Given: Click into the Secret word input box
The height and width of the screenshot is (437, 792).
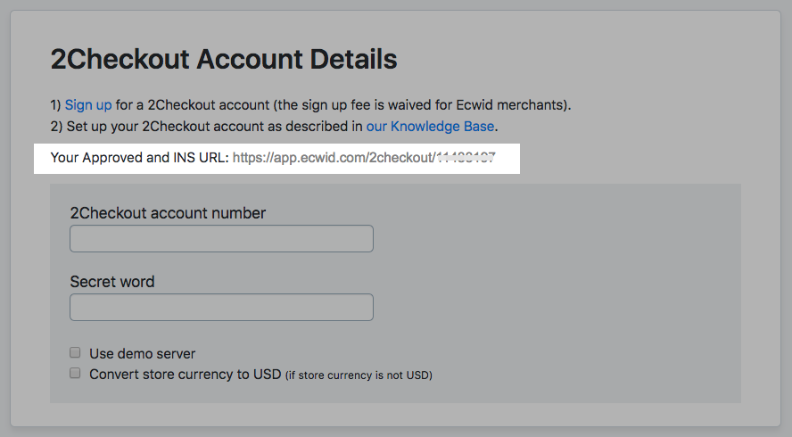Looking at the screenshot, I should 221,308.
